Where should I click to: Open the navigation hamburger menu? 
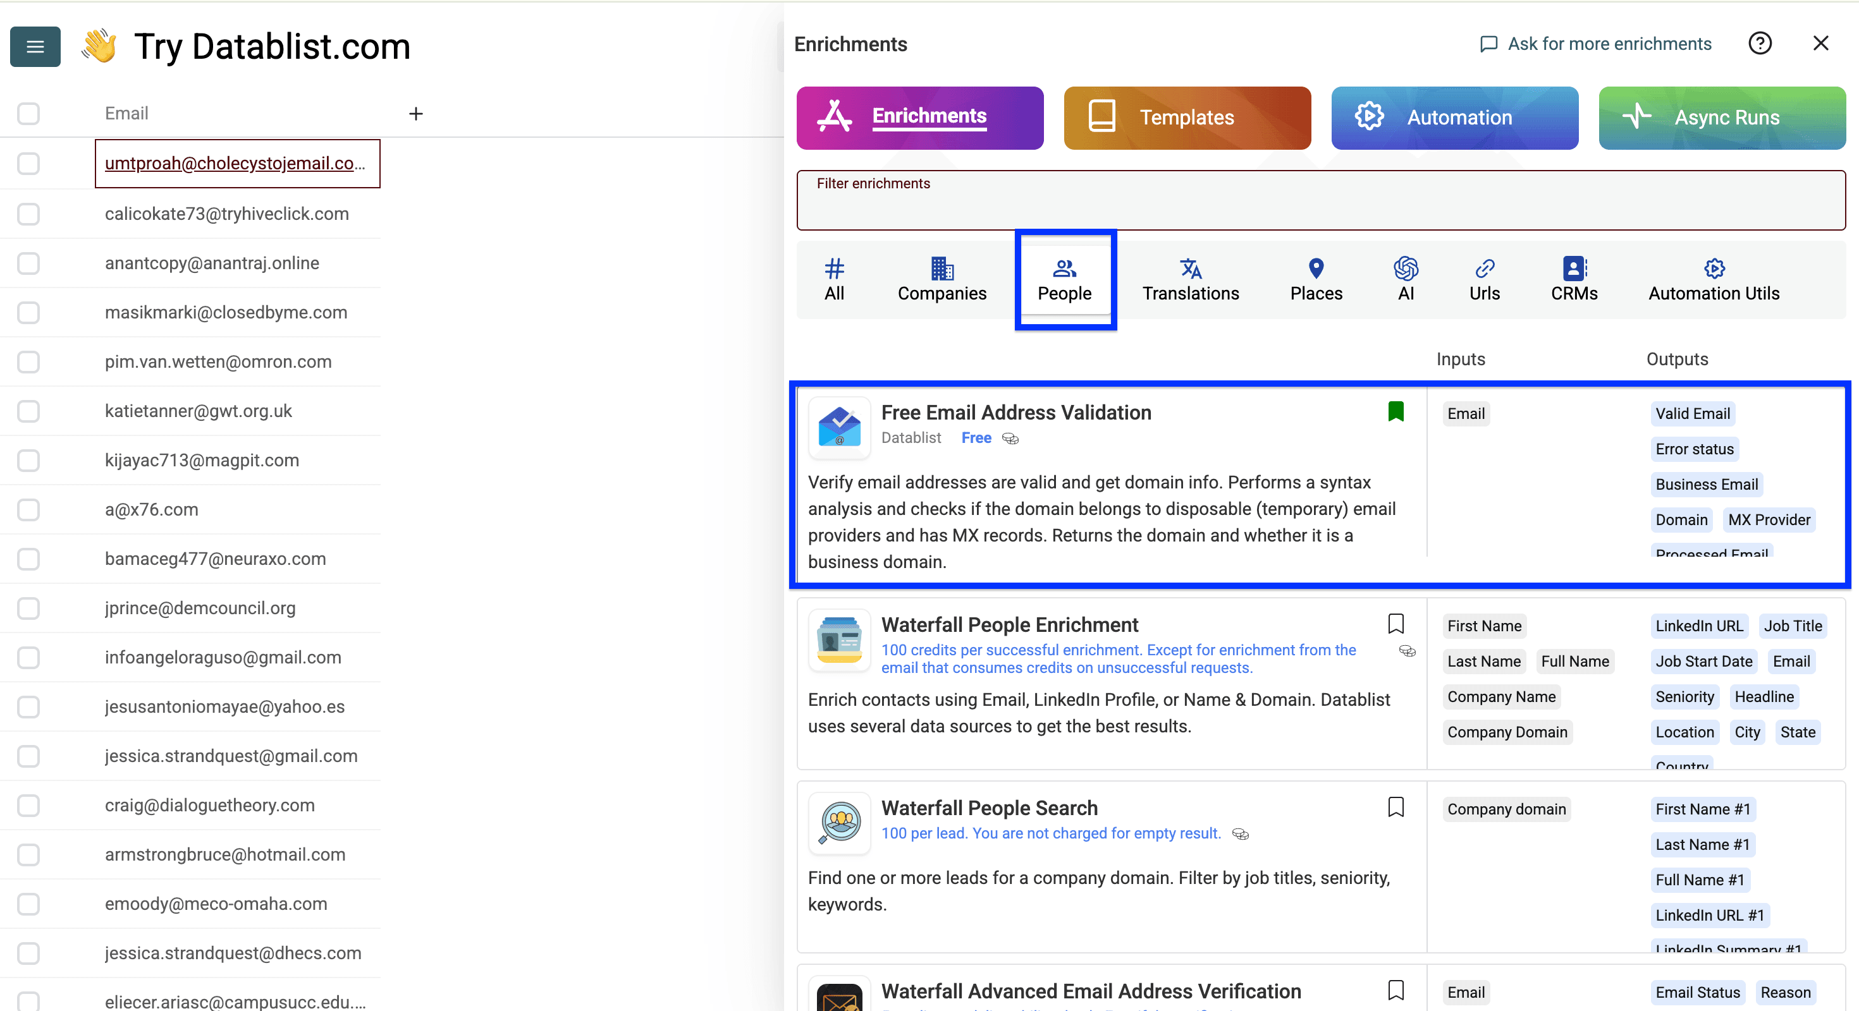pos(35,46)
